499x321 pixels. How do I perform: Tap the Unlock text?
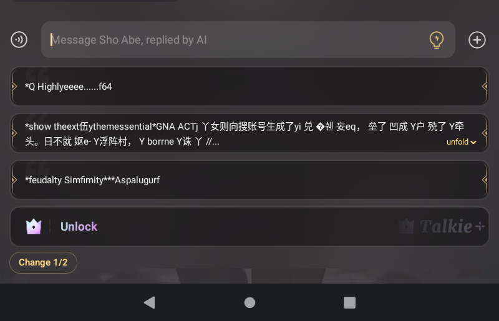coord(79,226)
